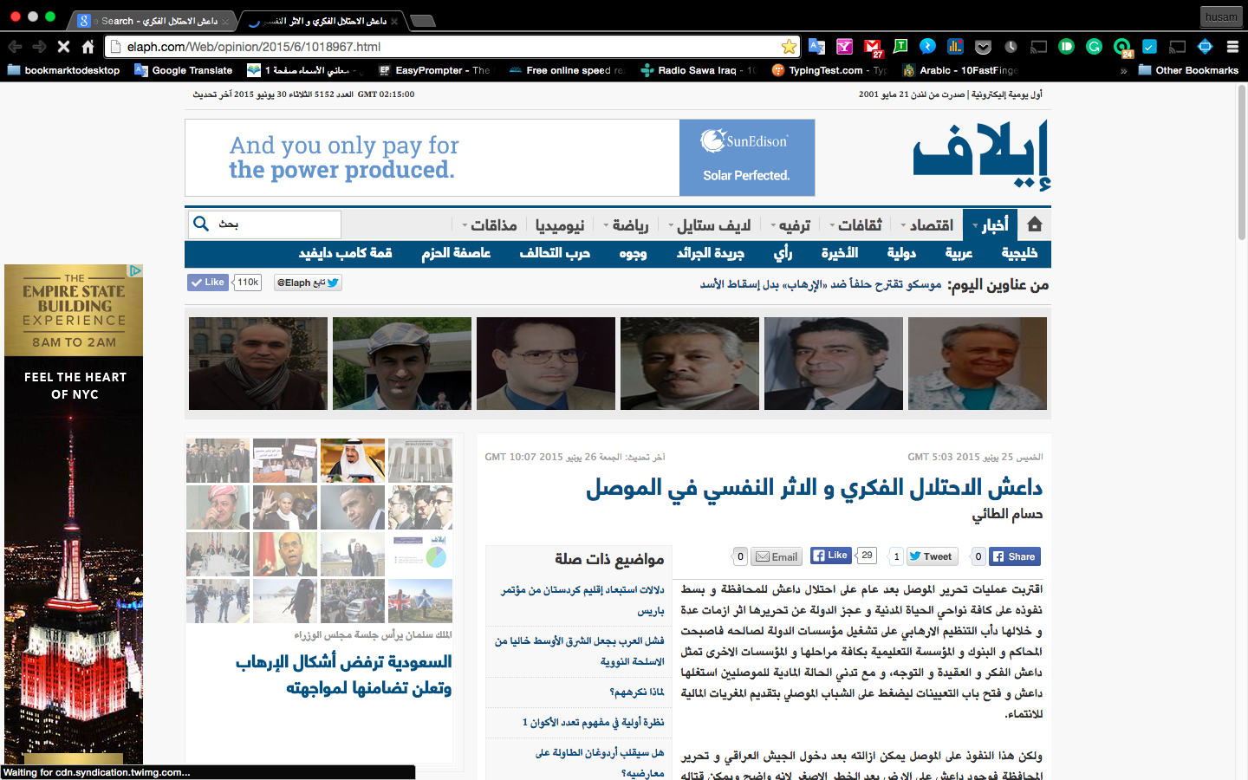
Task: Save page with the Pocket extension icon
Action: pyautogui.click(x=983, y=47)
